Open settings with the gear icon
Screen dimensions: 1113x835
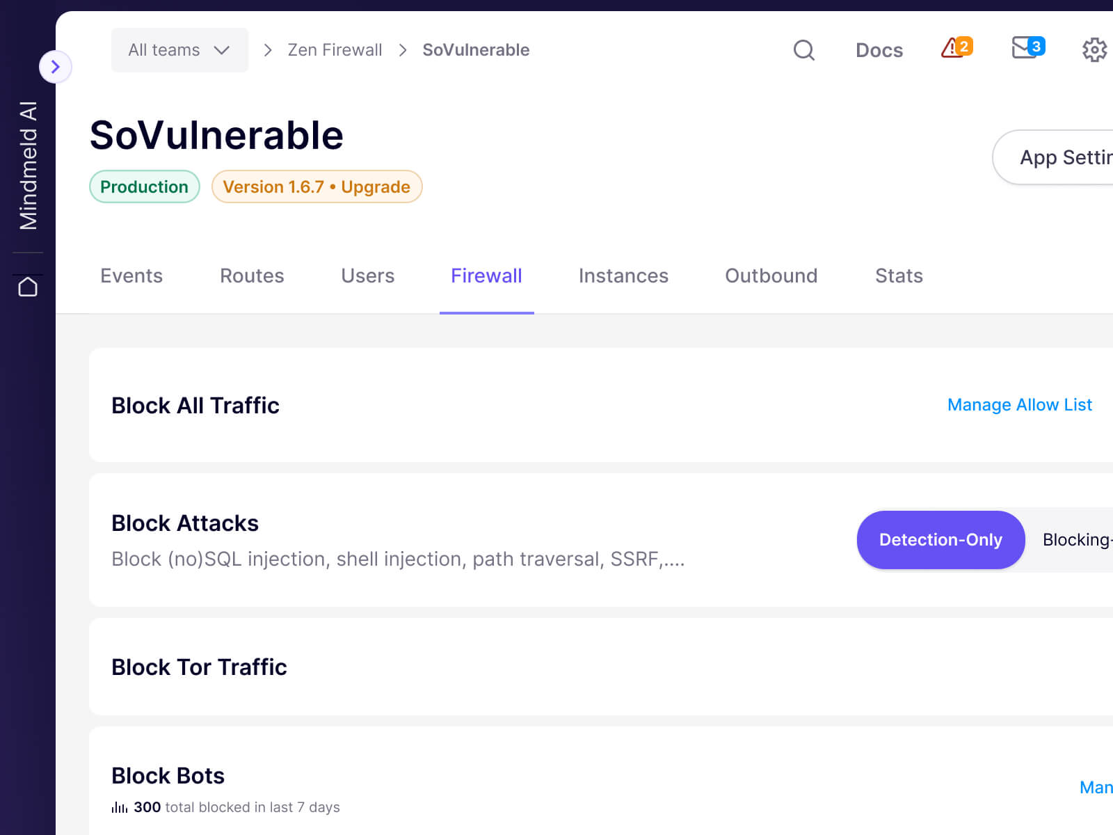tap(1095, 49)
